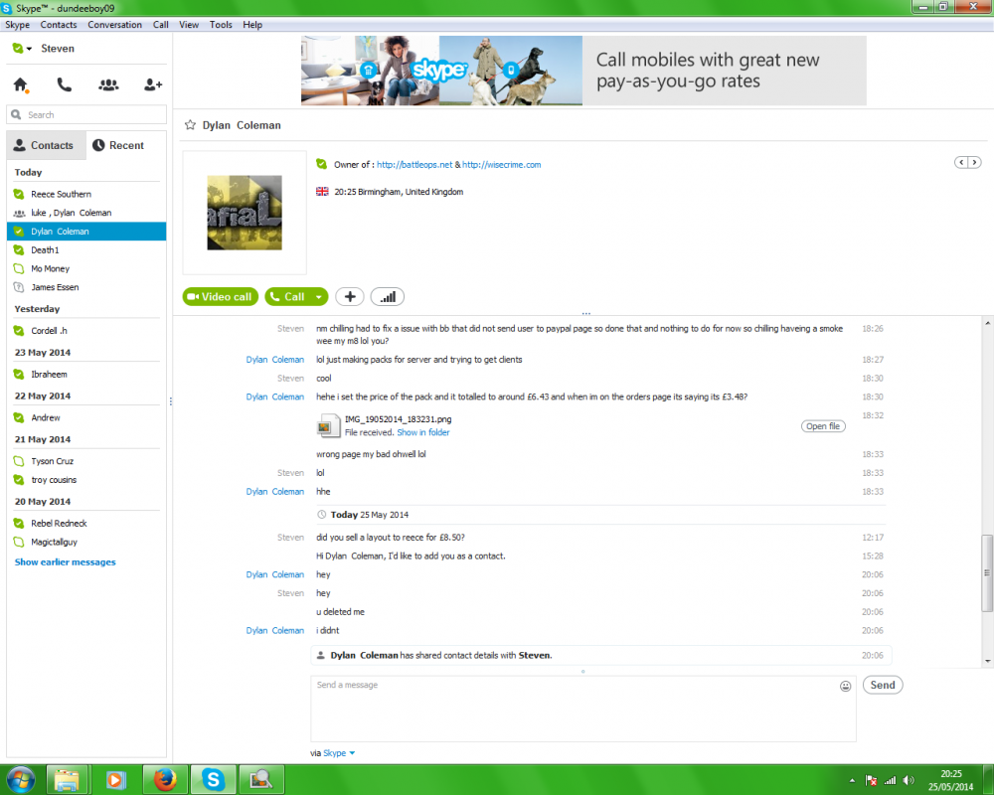The height and width of the screenshot is (795, 994).
Task: Click the Add contact icon
Action: [152, 85]
